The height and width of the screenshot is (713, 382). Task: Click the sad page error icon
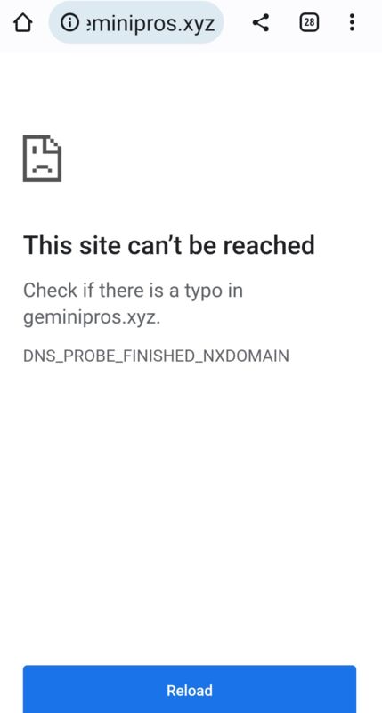[x=42, y=158]
